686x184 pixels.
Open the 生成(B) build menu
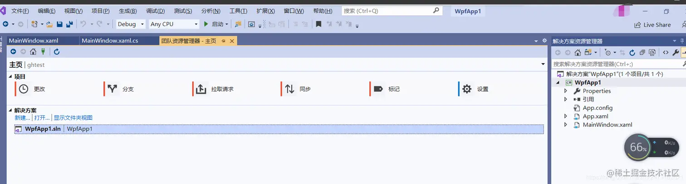pyautogui.click(x=127, y=11)
